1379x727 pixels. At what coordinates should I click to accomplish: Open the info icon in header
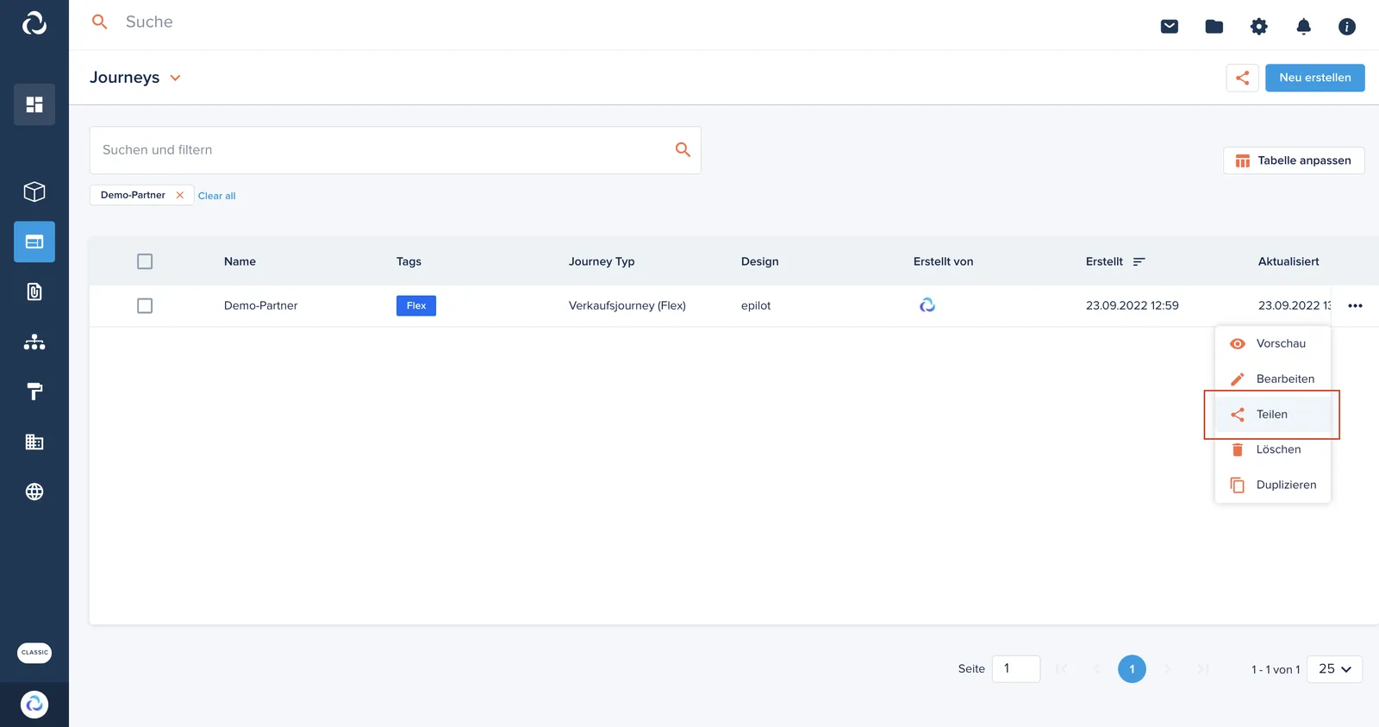point(1347,27)
